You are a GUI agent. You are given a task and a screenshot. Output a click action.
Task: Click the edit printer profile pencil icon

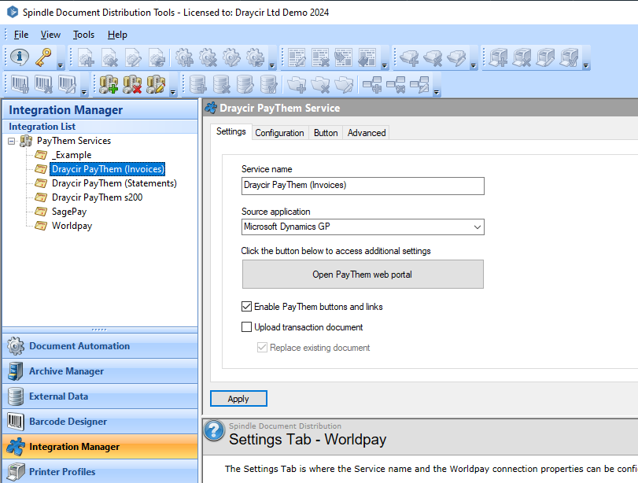545,57
